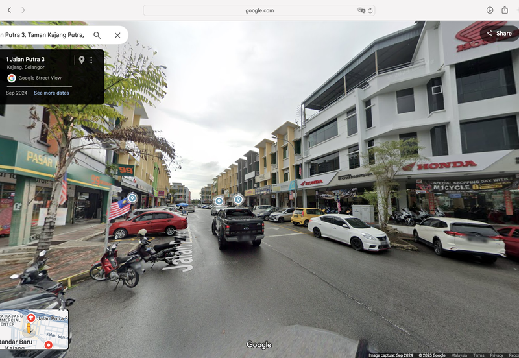Viewport: 519px width, 358px height.
Task: Share this Street View via Share button
Action: pyautogui.click(x=499, y=34)
